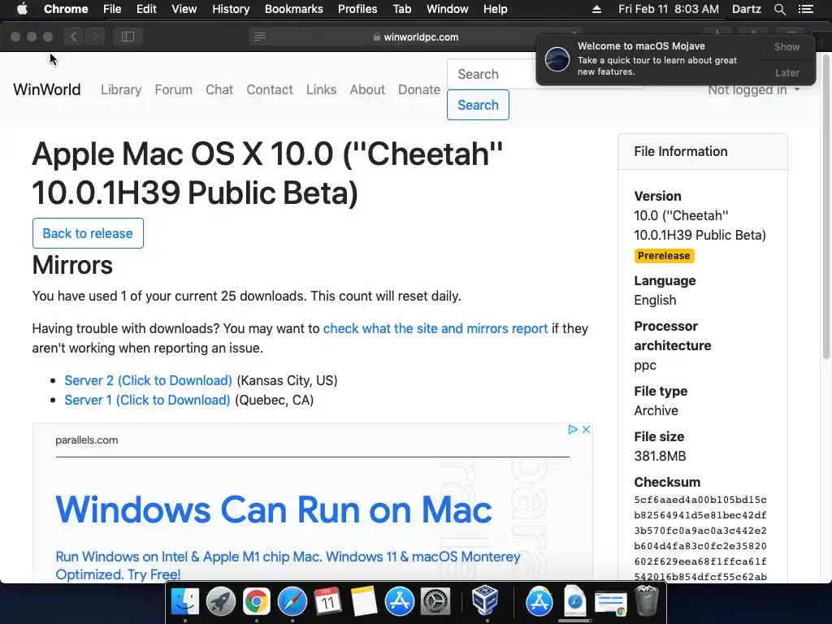Open the Edit menu
The image size is (832, 624).
(x=146, y=9)
